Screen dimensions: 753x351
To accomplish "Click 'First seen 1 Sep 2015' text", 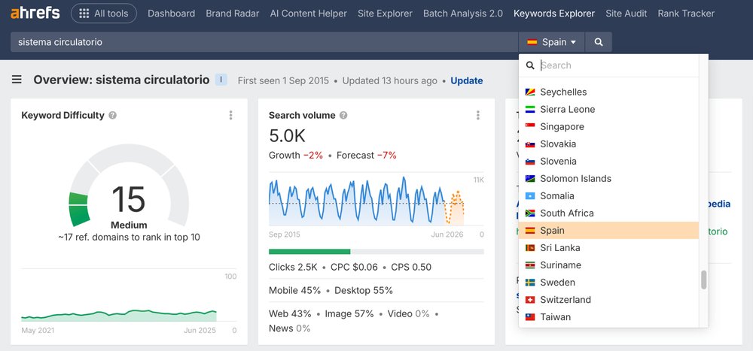I will click(283, 80).
